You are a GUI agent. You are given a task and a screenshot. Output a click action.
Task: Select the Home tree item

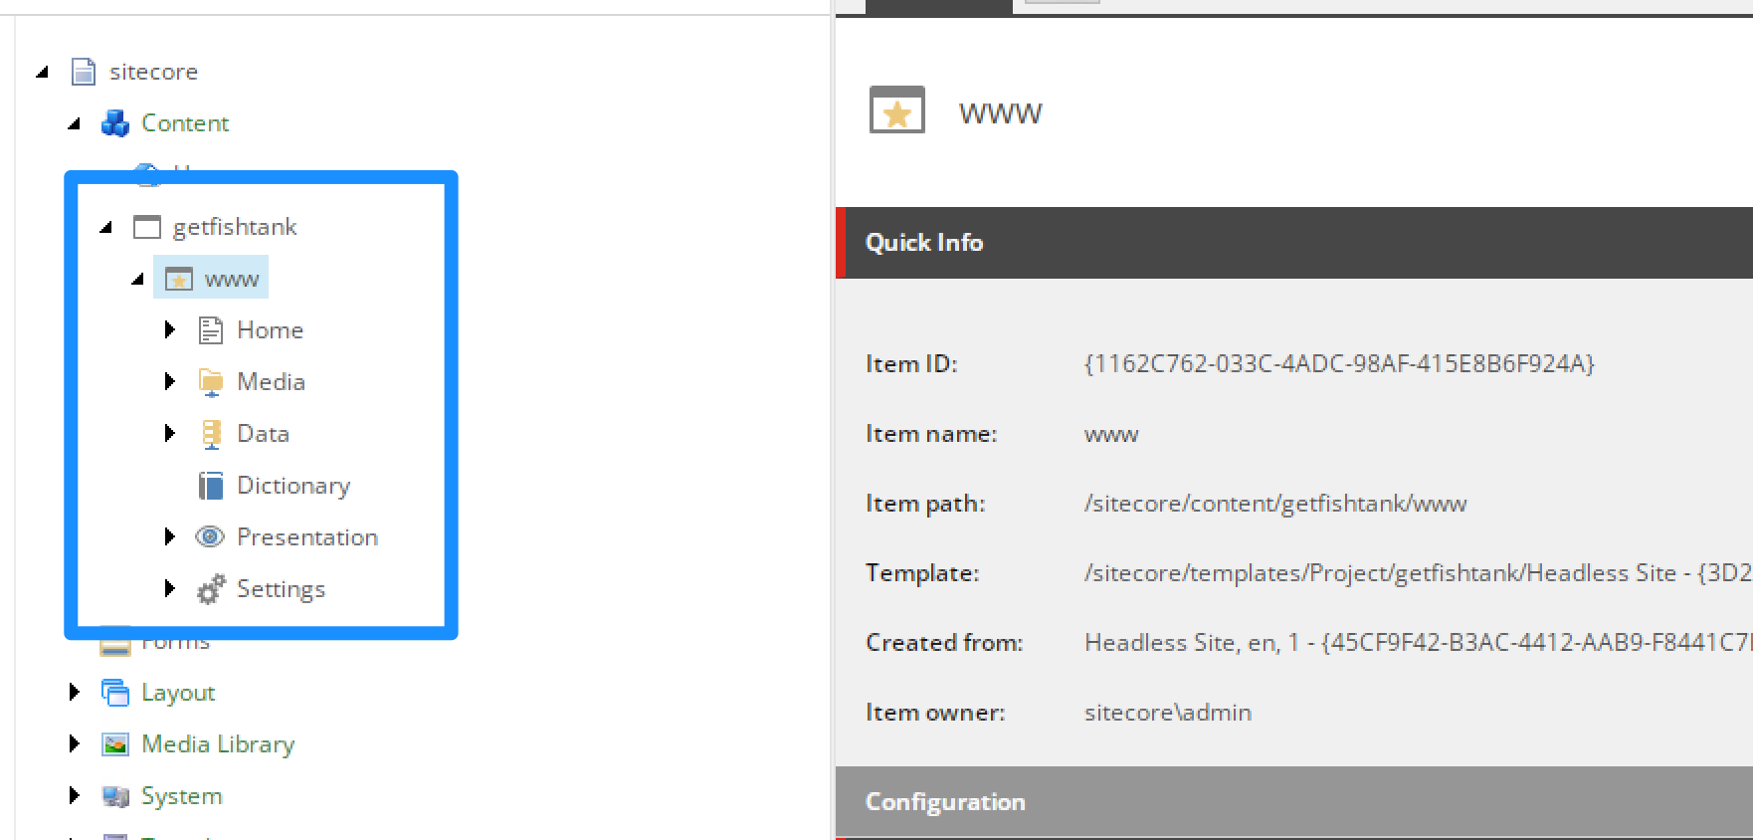click(x=270, y=329)
